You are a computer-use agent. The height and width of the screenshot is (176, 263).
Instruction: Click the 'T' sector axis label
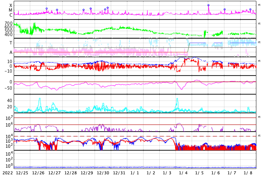(11, 43)
